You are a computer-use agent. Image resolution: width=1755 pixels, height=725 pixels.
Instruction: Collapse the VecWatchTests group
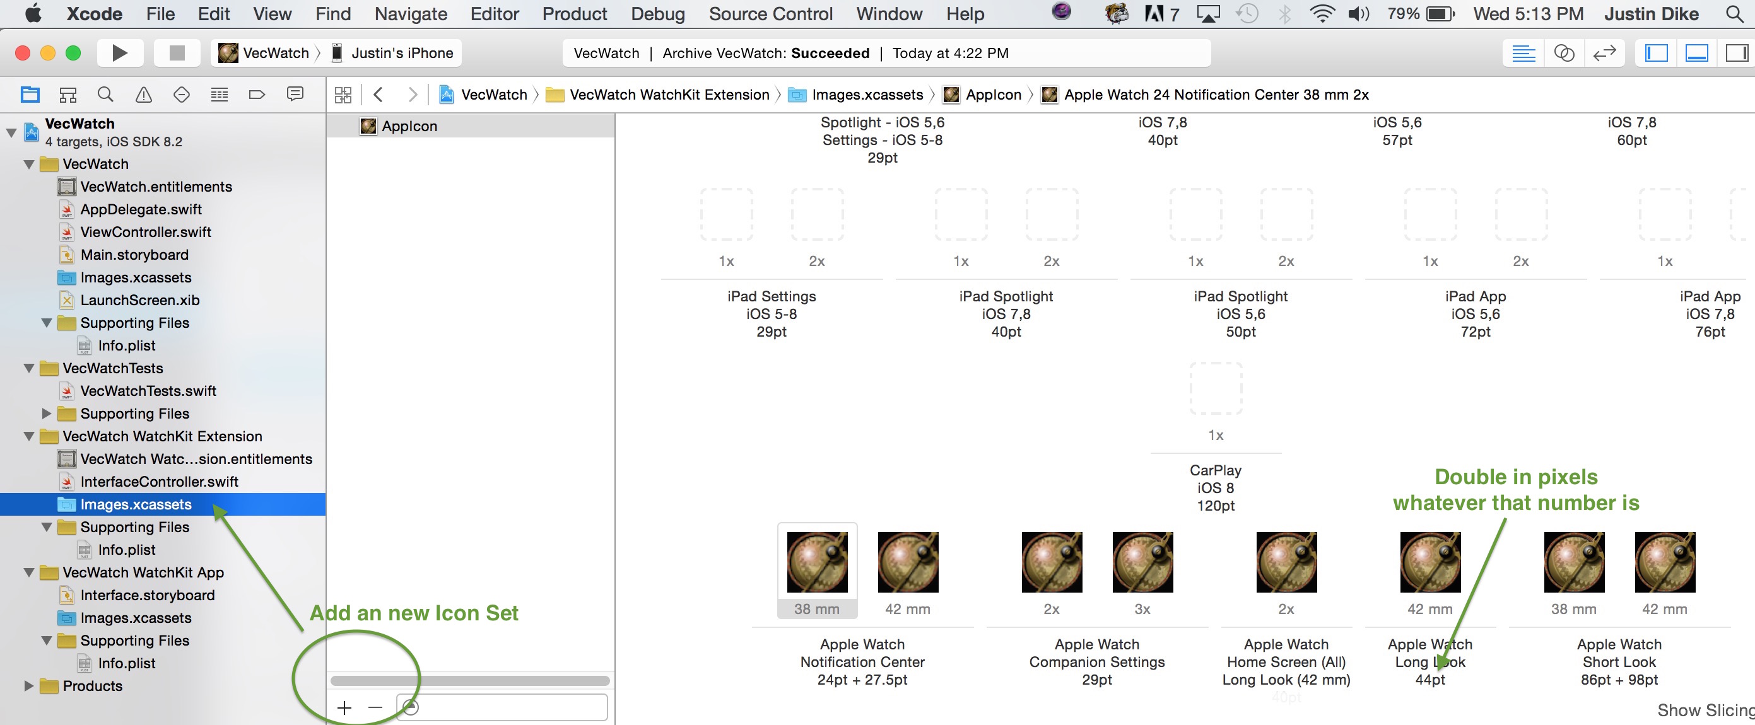click(28, 368)
